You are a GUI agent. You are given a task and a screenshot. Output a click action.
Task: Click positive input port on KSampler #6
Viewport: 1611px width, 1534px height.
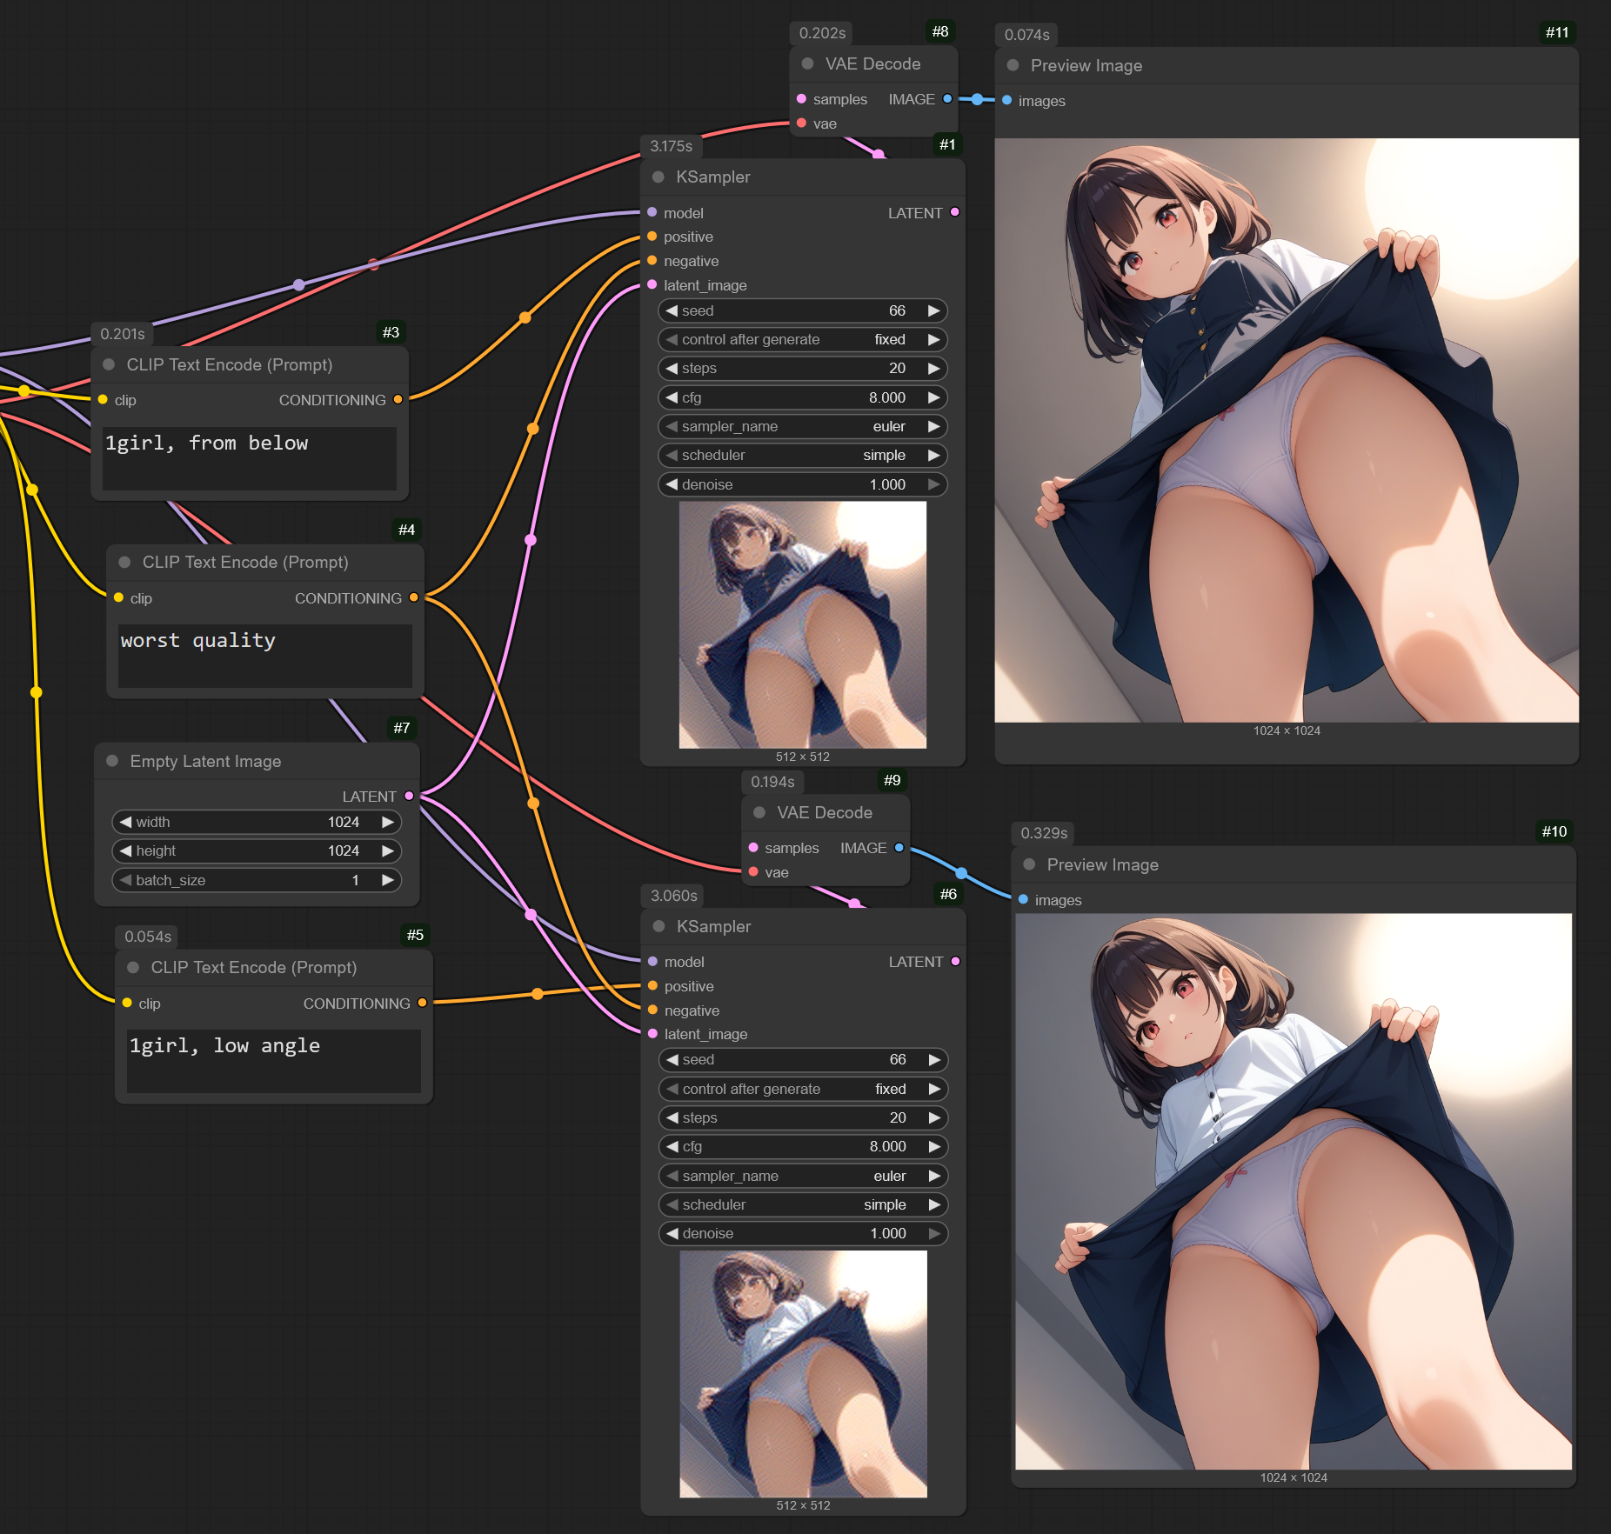(x=653, y=986)
